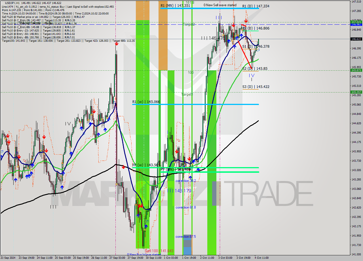Click the 147.510 price axis label
This screenshot has height=261, width=363.
356,2
